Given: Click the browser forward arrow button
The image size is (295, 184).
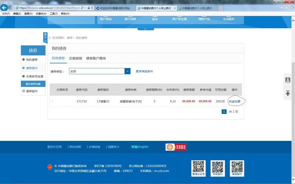Looking at the screenshot, I should coord(11,8).
